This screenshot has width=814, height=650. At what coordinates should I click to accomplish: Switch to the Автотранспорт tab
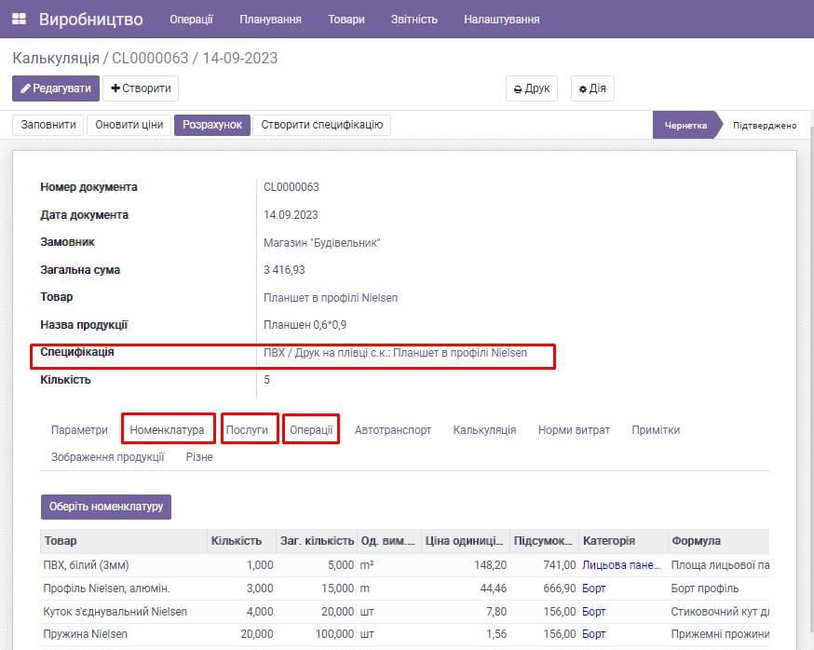393,430
